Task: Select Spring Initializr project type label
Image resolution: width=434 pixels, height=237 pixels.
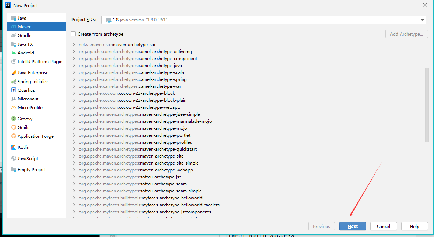Action: coord(33,81)
